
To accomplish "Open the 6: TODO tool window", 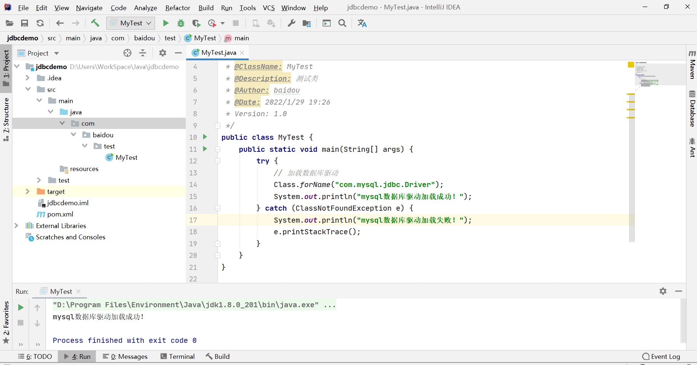I will pyautogui.click(x=35, y=356).
